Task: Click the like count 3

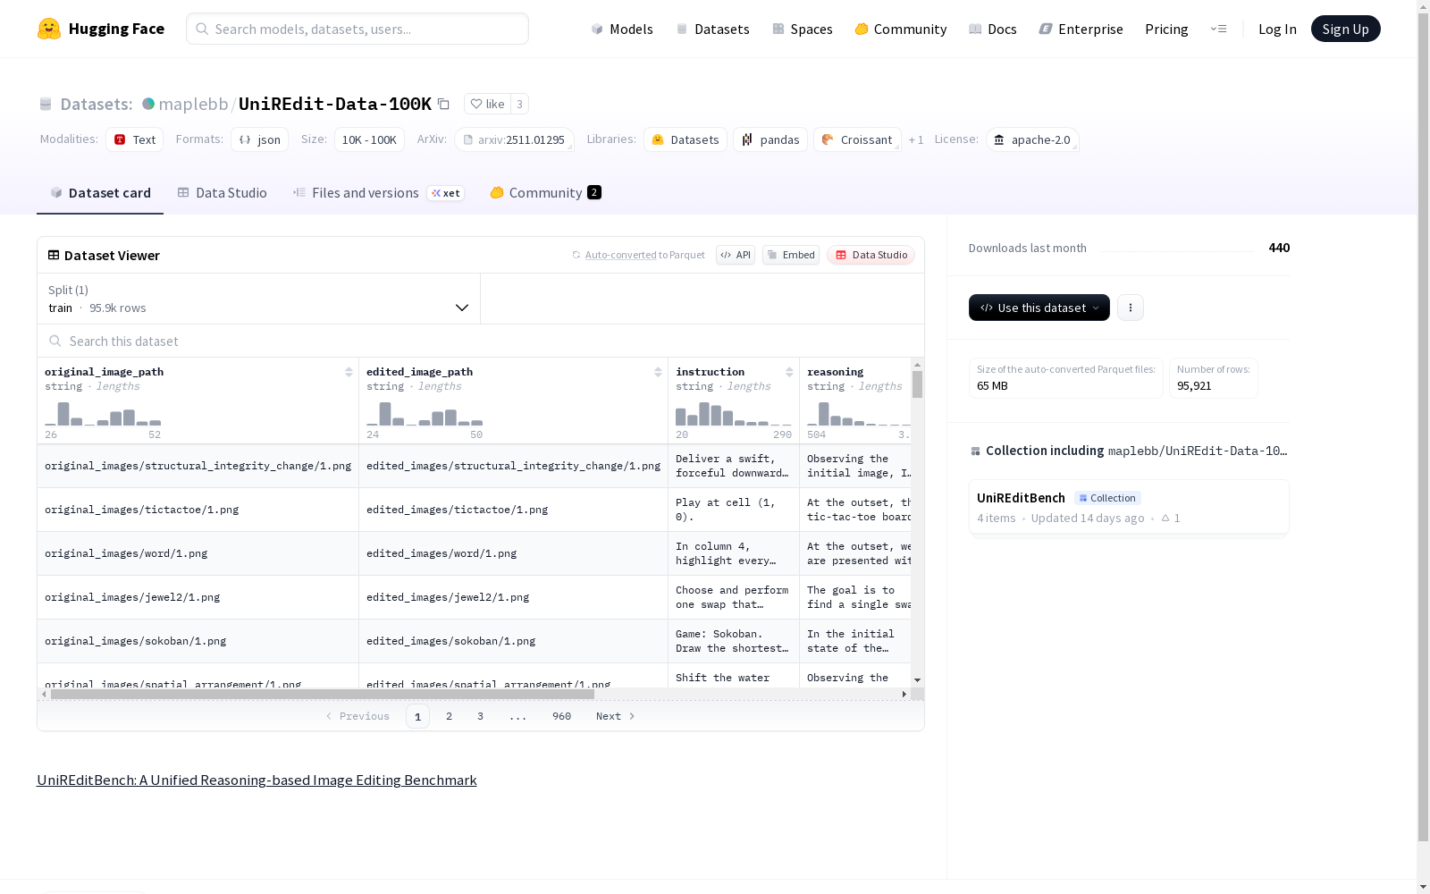Action: pyautogui.click(x=519, y=104)
